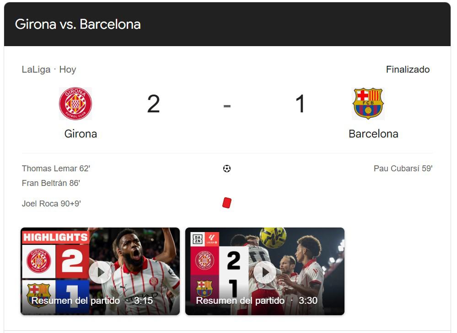This screenshot has width=457, height=333.
Task: Click the Barcelona FCB crest logo
Action: pos(367,103)
